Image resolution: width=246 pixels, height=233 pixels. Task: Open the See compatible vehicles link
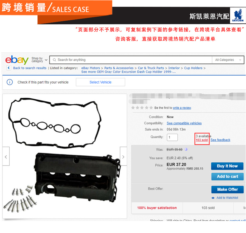click(184, 123)
